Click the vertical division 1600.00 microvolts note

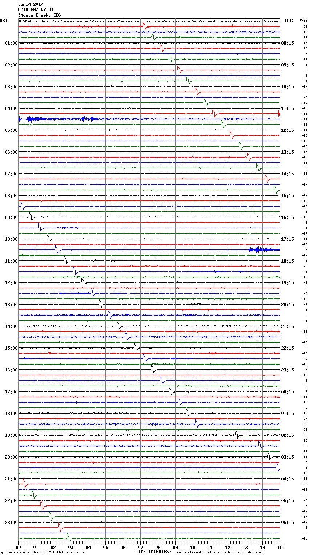tap(46, 552)
